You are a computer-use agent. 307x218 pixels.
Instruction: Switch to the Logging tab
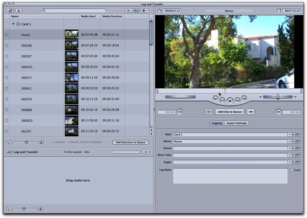pyautogui.click(x=217, y=123)
